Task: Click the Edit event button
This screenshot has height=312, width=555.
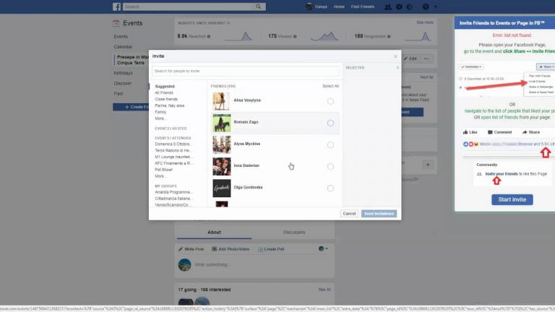Action: 410,58
